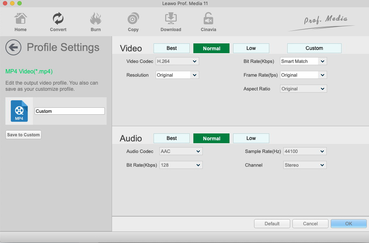Switch video quality to Low
The image size is (369, 243).
pyautogui.click(x=251, y=48)
